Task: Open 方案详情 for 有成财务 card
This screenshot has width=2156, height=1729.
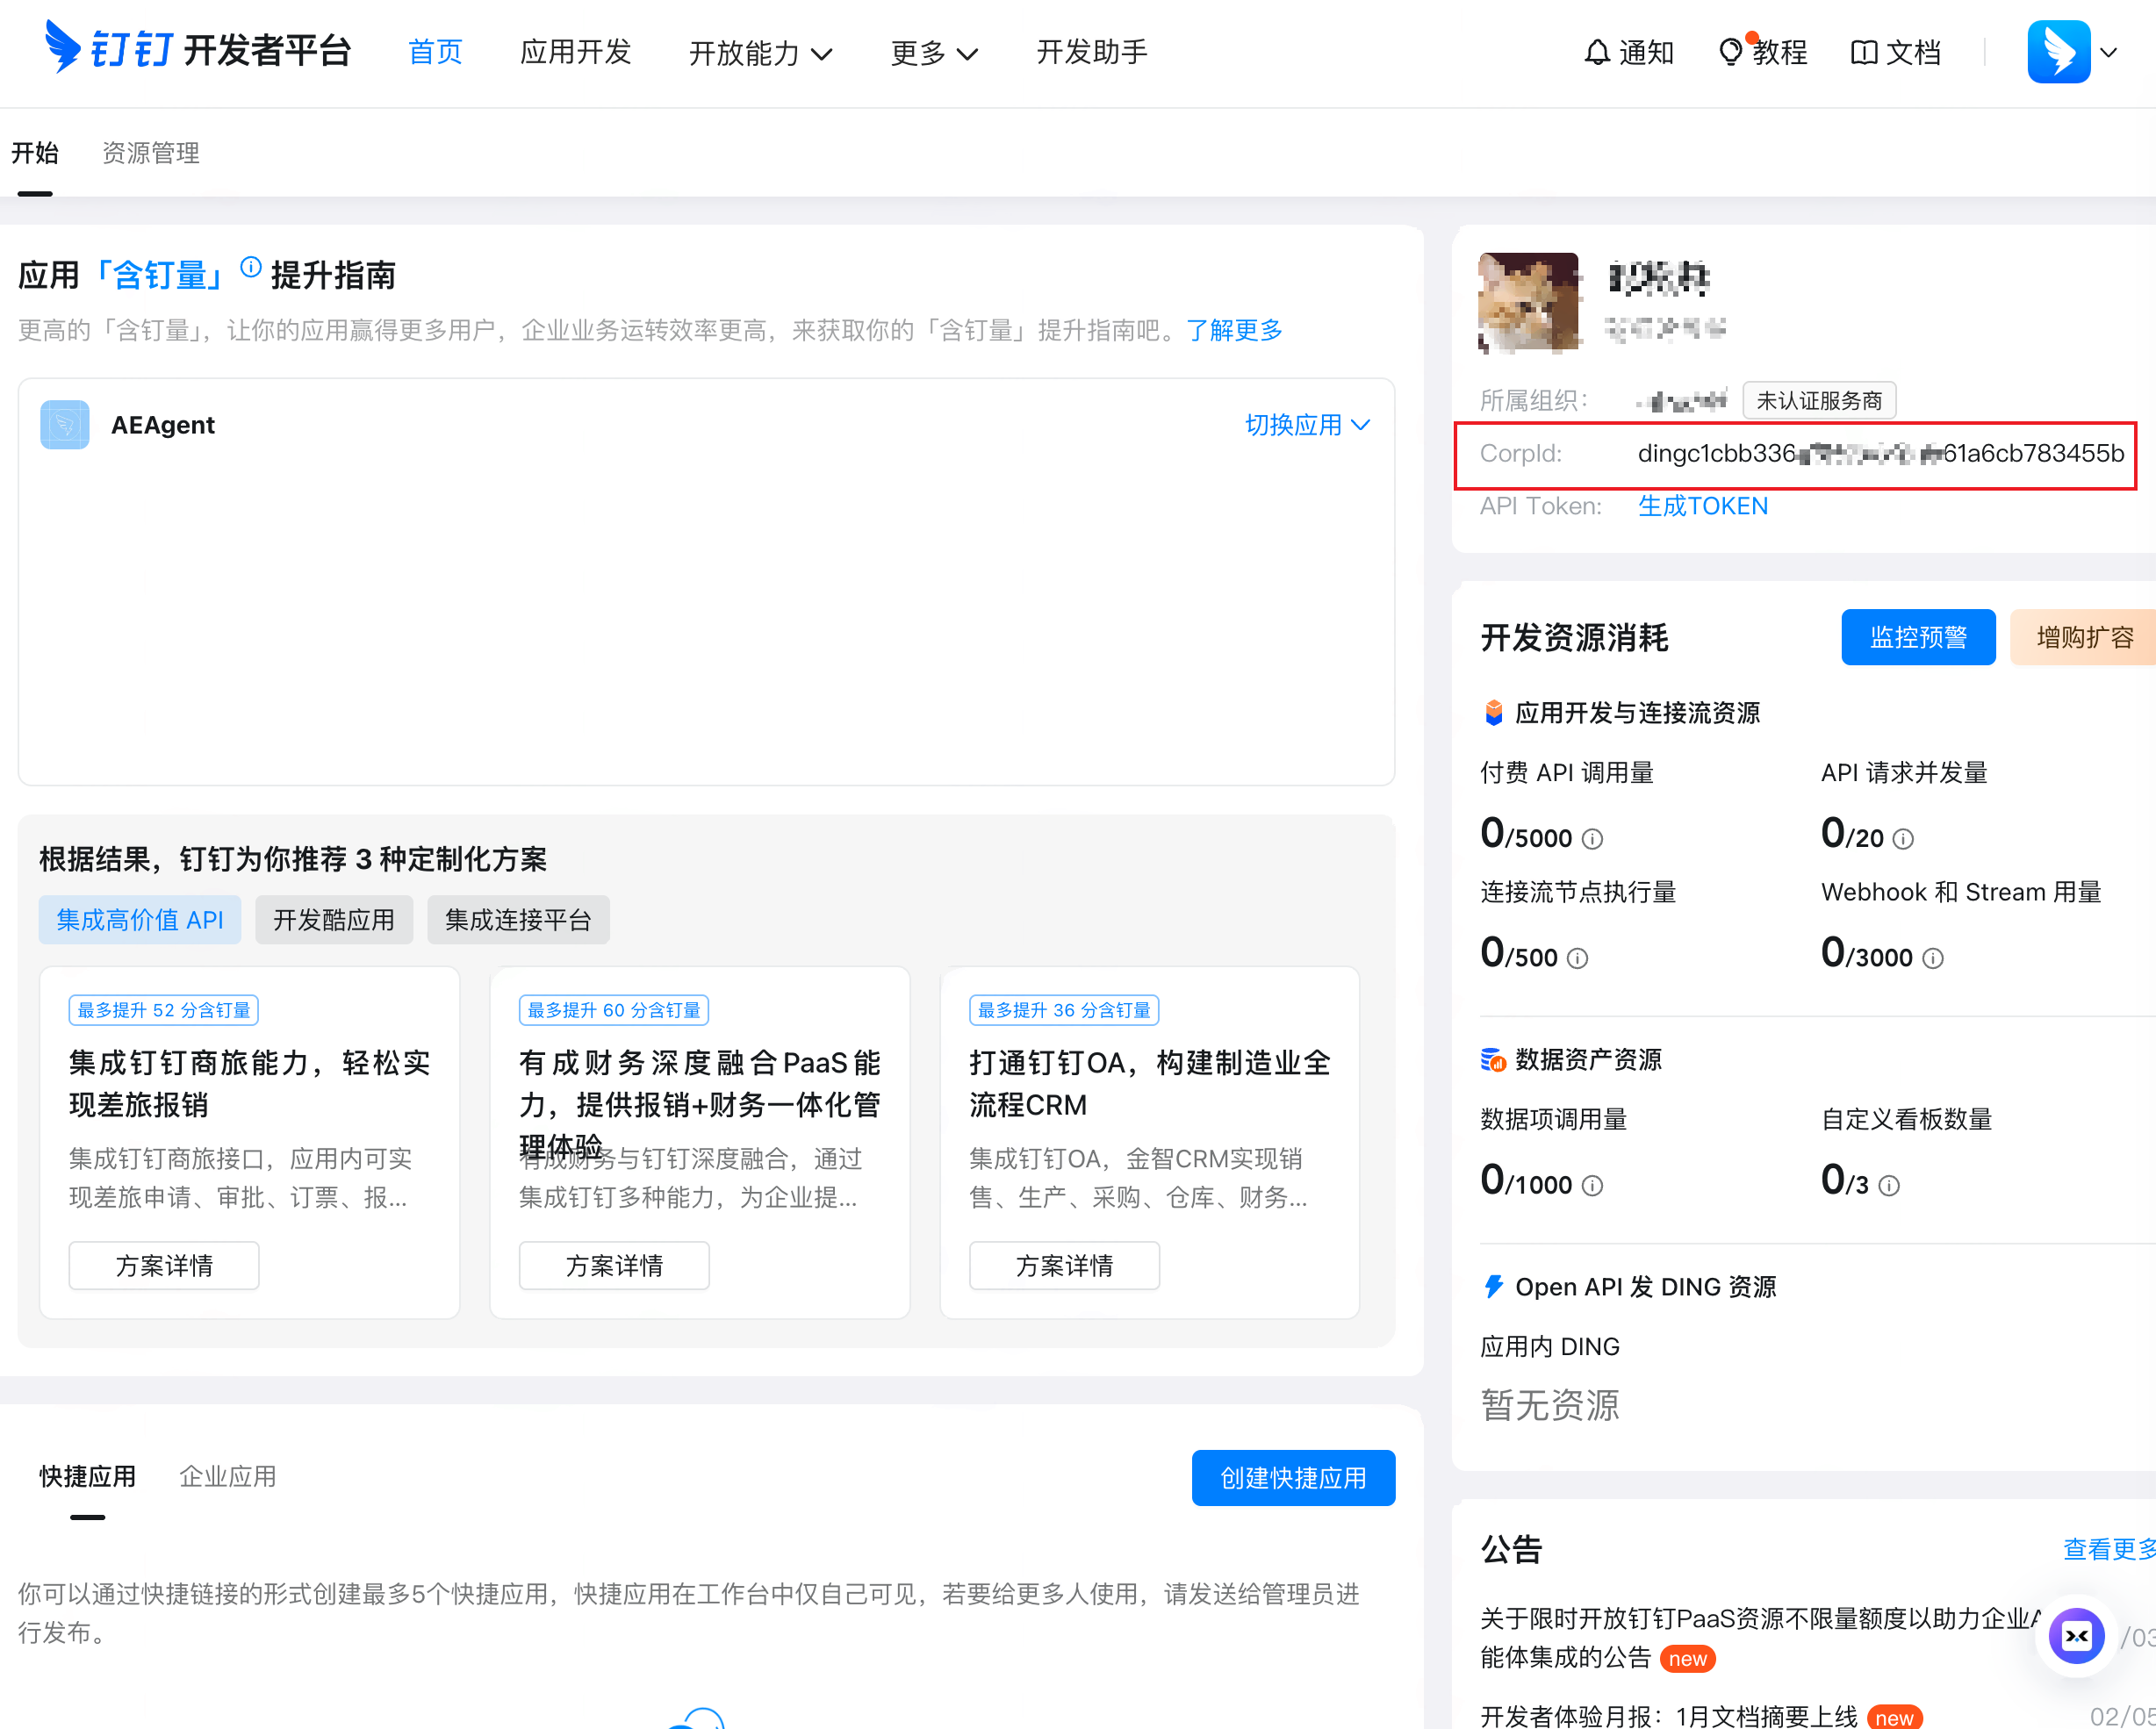Action: pos(614,1266)
